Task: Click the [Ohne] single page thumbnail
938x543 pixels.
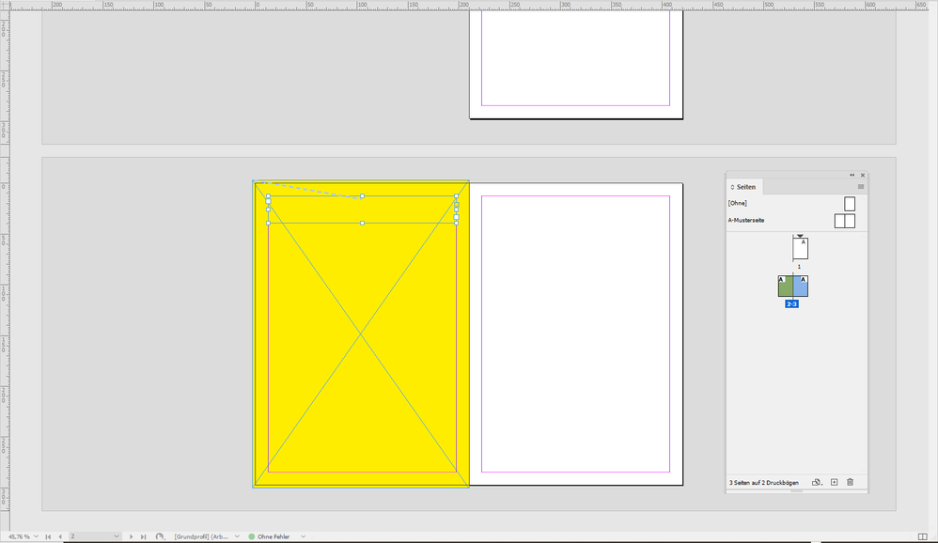Action: click(850, 204)
